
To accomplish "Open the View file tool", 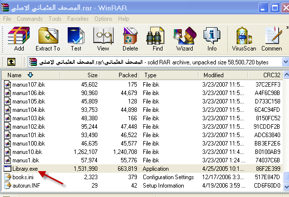I will (103, 39).
